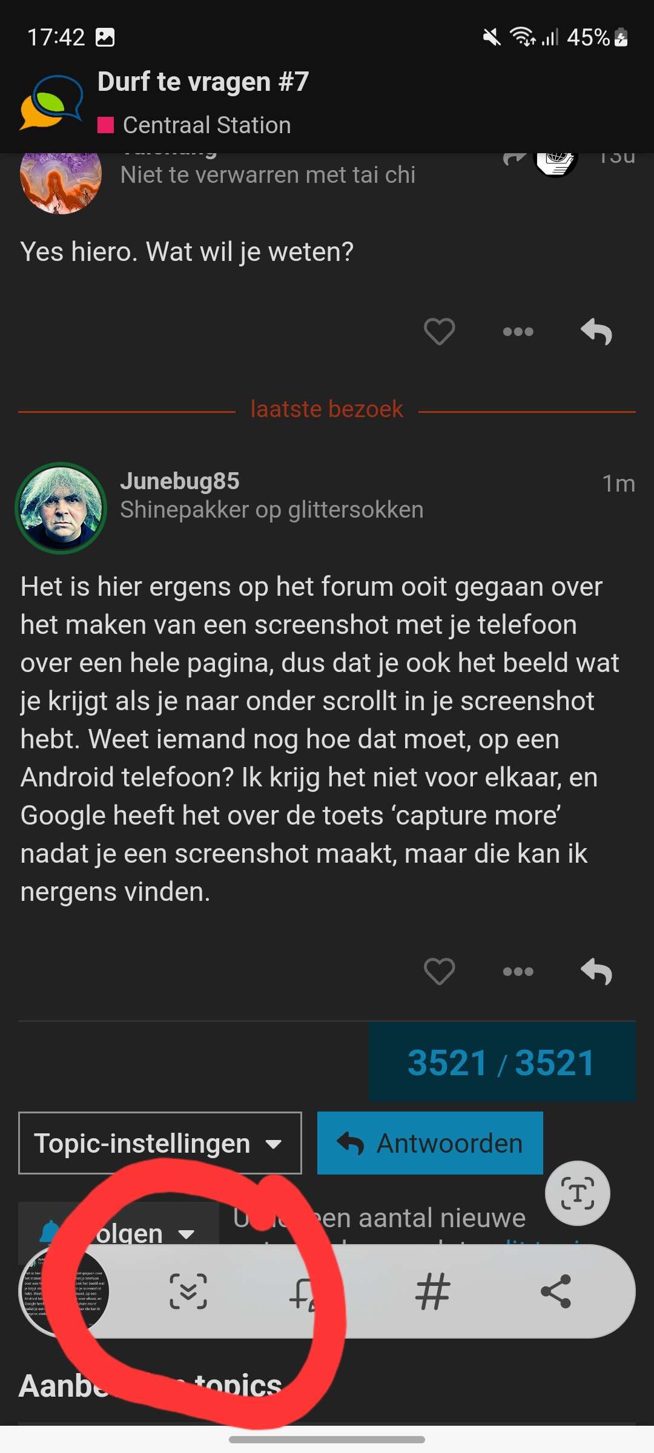Open more options on Junebug85's post
654x1453 pixels.
(x=518, y=972)
